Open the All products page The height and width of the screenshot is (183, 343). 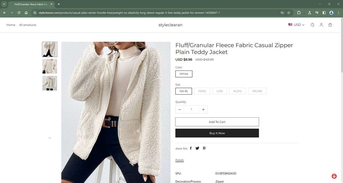(28, 25)
